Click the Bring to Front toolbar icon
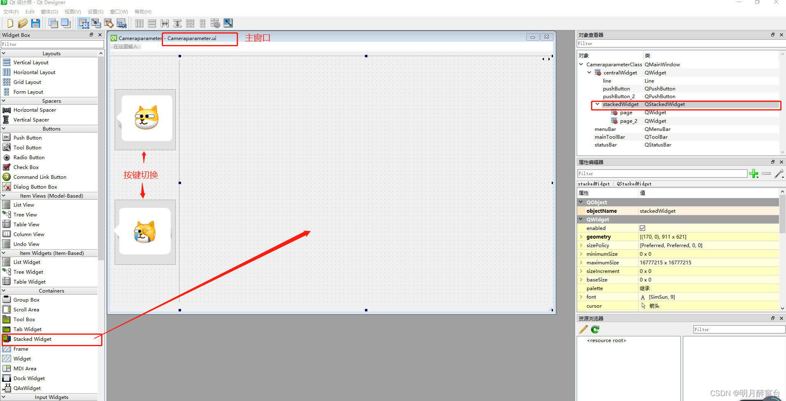 (66, 23)
